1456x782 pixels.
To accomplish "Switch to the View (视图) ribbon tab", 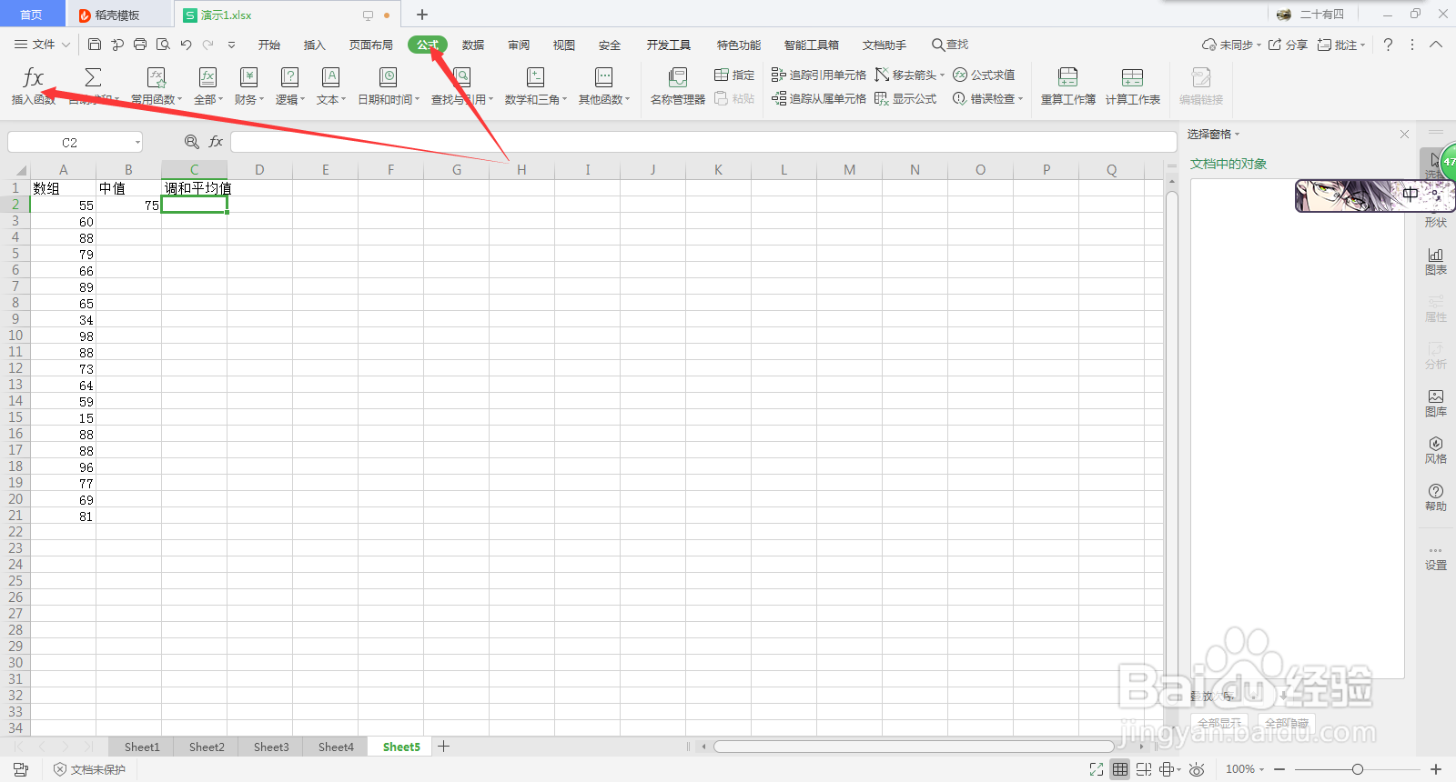I will (x=564, y=45).
